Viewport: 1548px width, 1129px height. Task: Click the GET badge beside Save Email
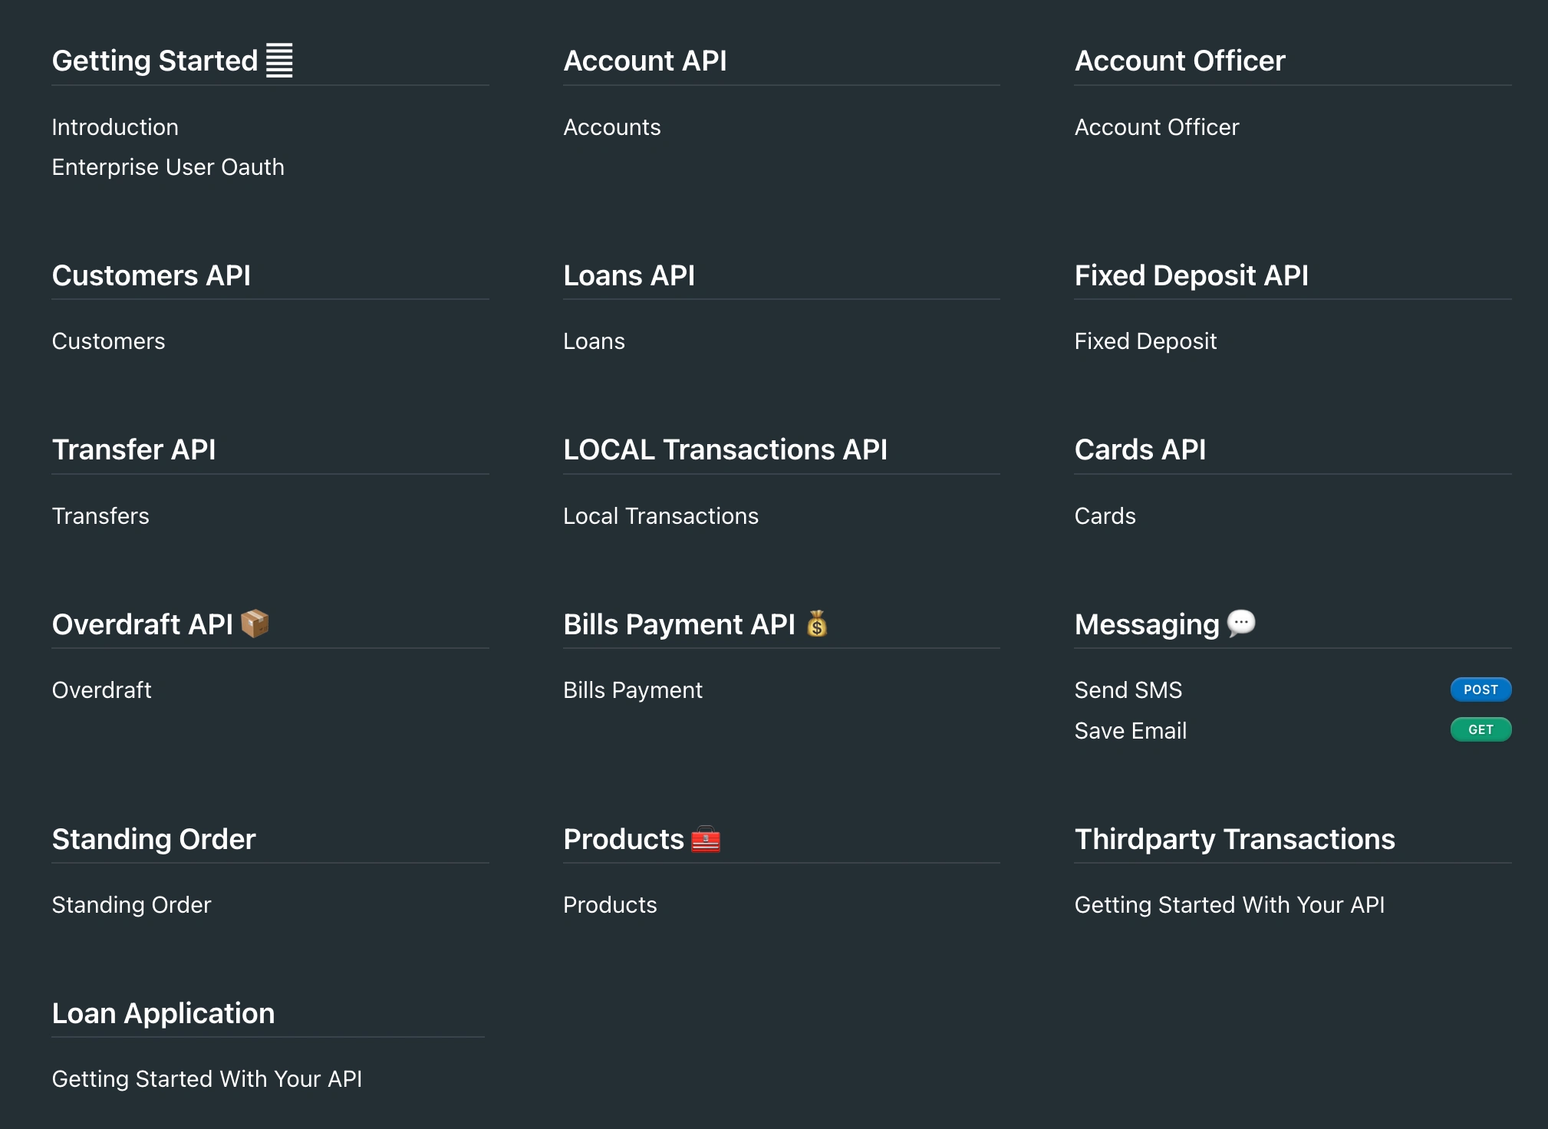(1480, 729)
